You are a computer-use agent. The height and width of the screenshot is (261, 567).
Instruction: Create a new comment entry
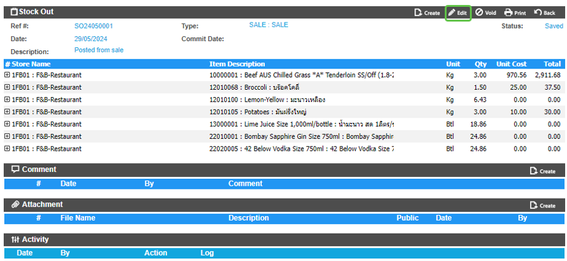pos(542,171)
